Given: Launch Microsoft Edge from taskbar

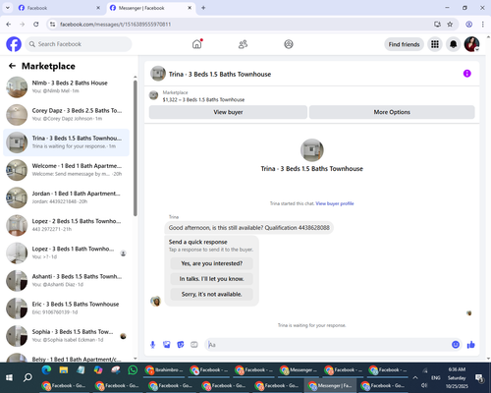Looking at the screenshot, I should click(46, 370).
